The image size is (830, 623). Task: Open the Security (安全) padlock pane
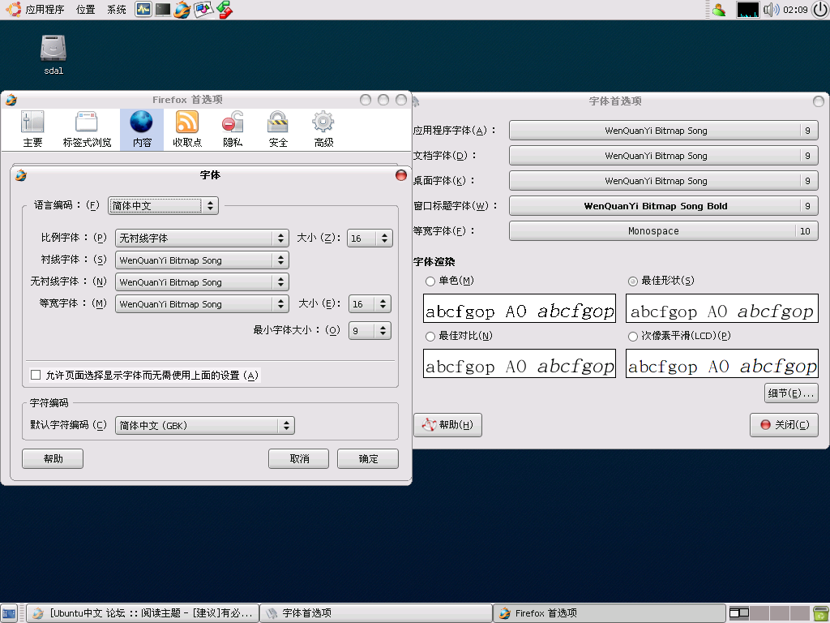[x=278, y=130]
